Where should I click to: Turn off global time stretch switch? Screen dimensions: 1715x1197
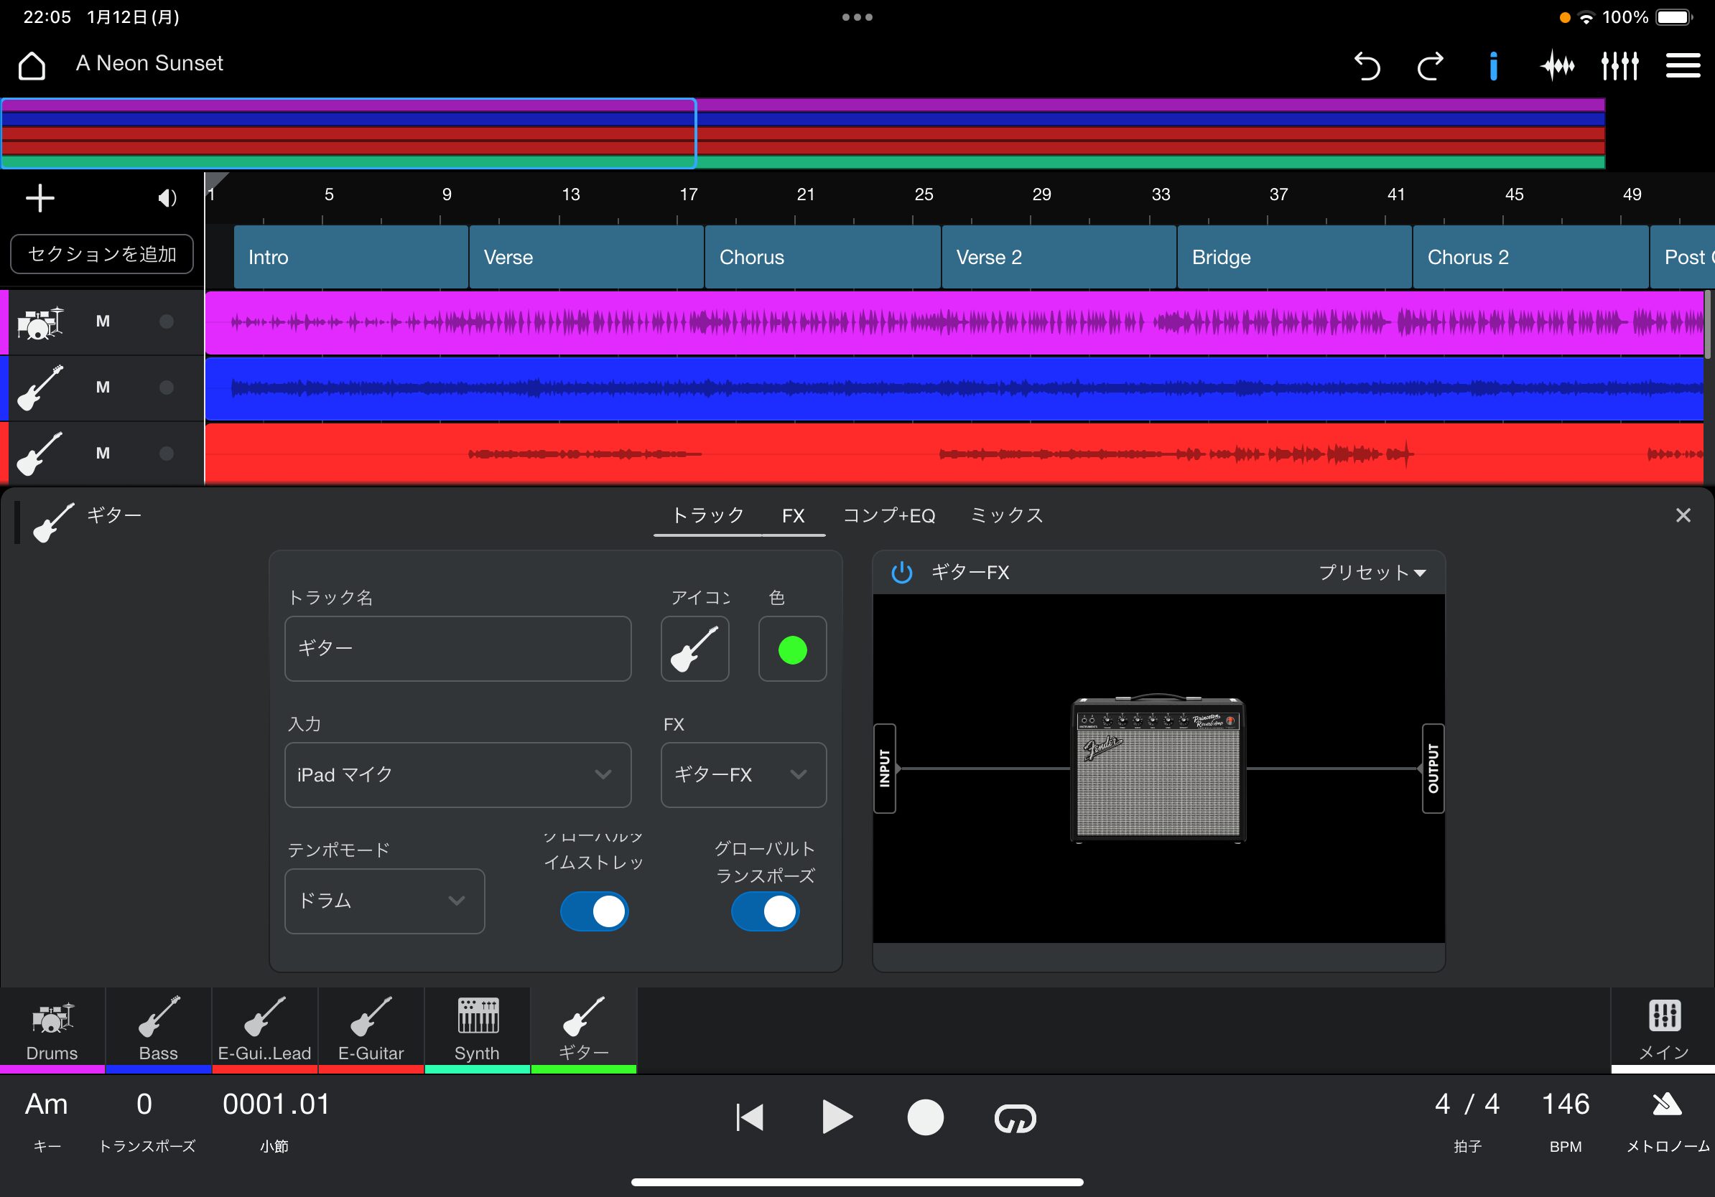(595, 911)
